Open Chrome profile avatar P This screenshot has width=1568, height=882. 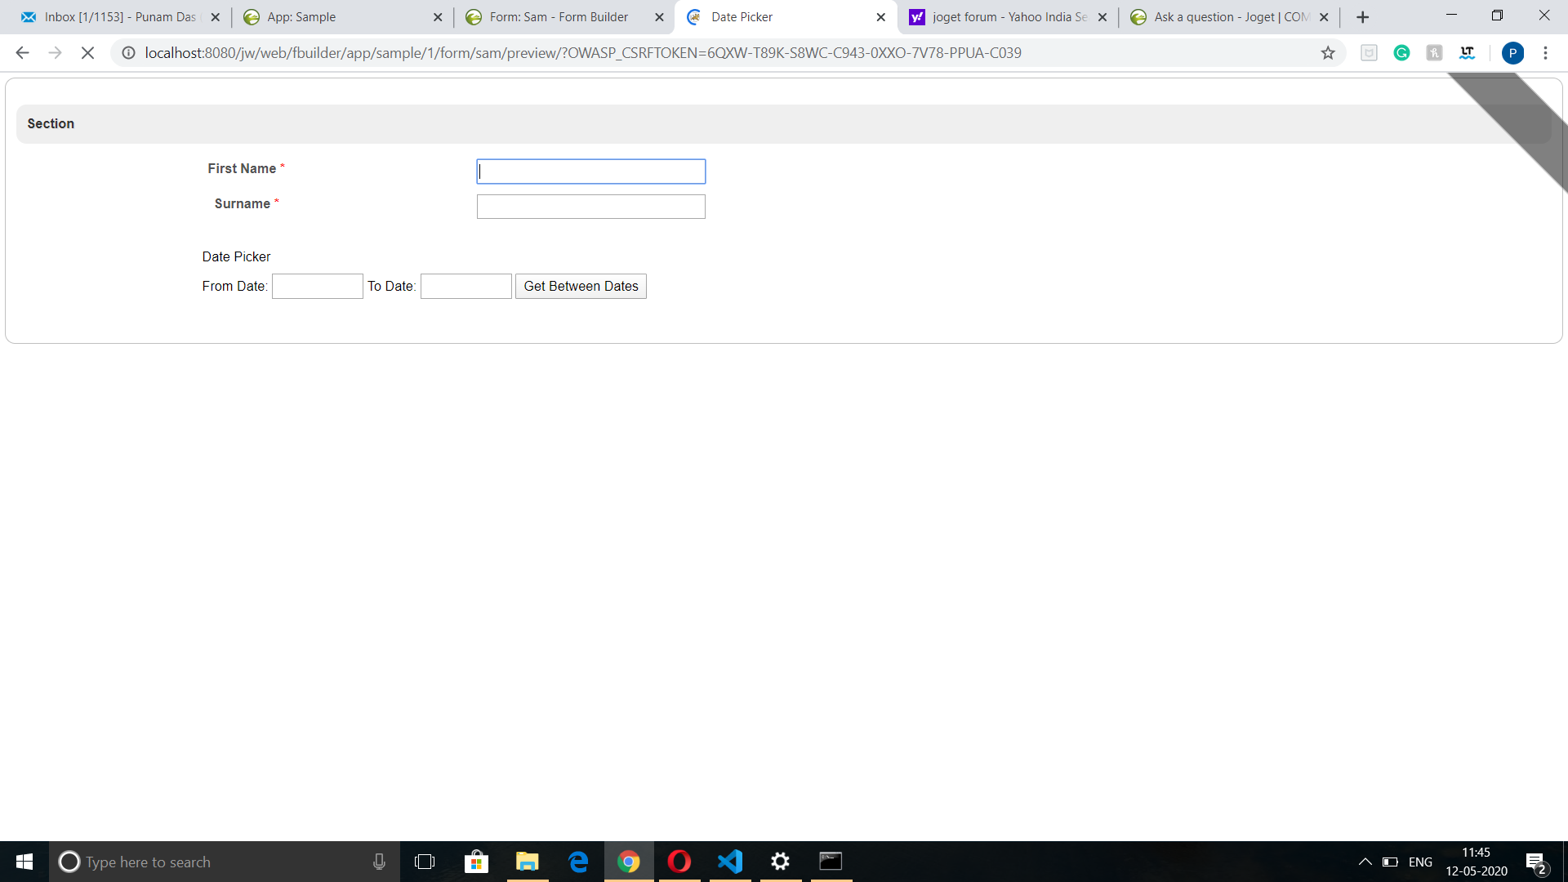tap(1512, 53)
